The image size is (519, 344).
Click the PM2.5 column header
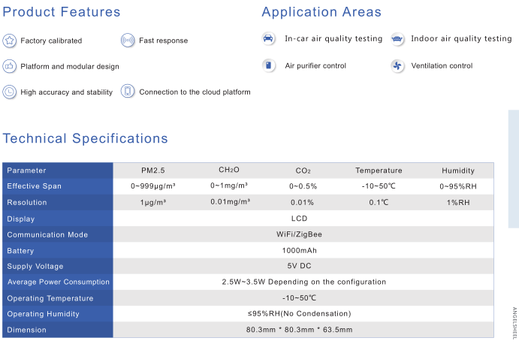[x=153, y=170]
